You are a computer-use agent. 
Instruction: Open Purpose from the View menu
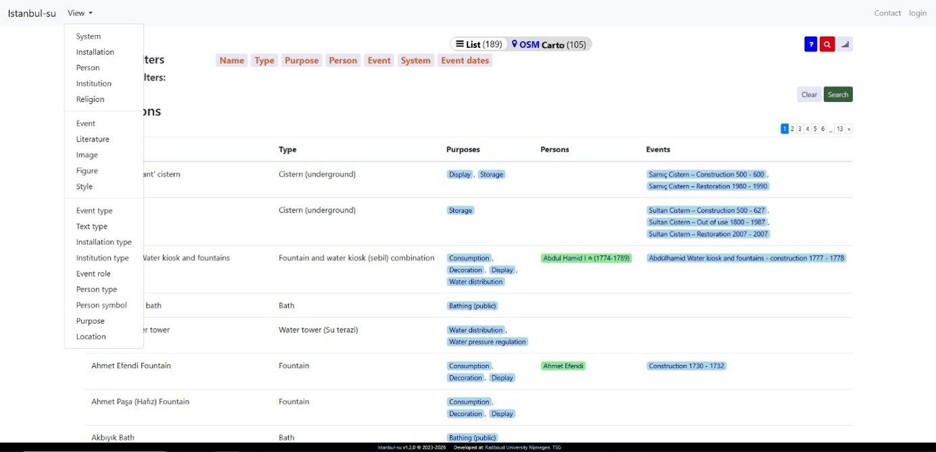(90, 321)
